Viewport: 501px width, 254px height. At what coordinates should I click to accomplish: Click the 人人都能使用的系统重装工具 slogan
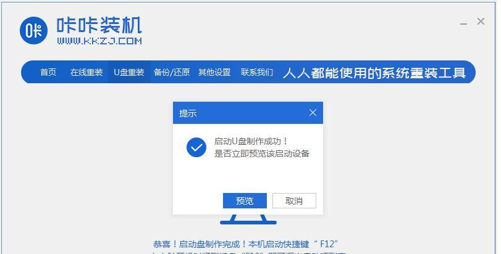(x=374, y=72)
